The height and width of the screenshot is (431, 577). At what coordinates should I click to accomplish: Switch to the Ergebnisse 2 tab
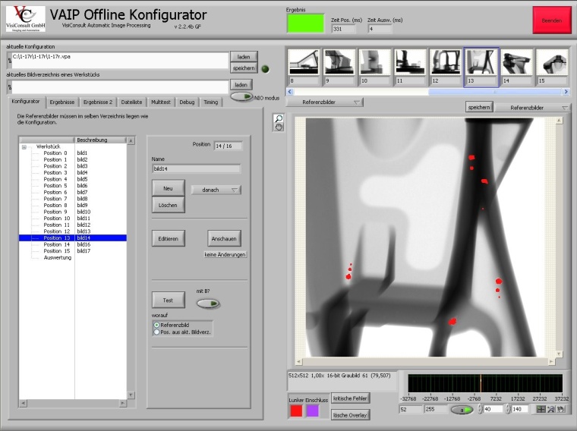[98, 102]
